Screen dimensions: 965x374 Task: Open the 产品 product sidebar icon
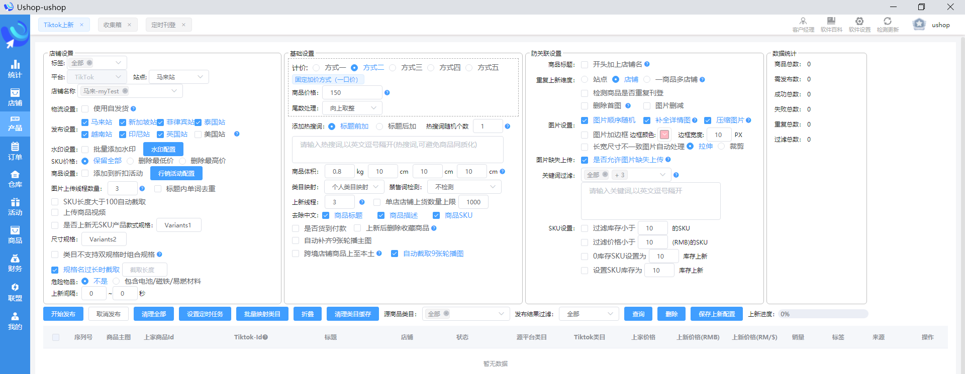15,123
